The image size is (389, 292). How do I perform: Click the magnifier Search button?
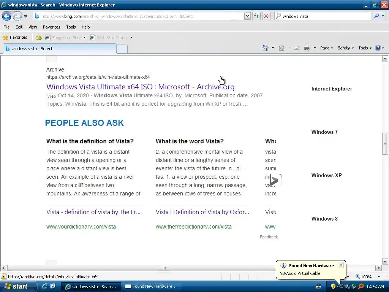376,16
